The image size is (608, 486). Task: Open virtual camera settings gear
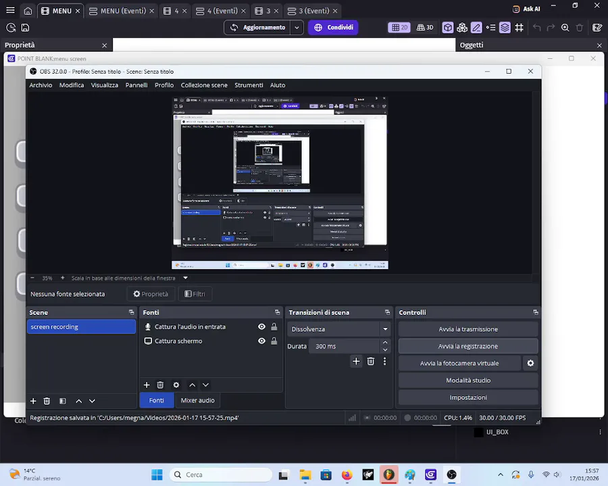[x=530, y=363]
